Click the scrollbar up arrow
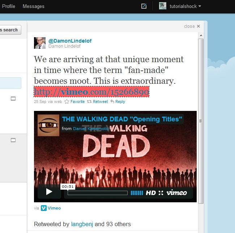Image resolution: width=235 pixels, height=233 pixels. (x=201, y=35)
